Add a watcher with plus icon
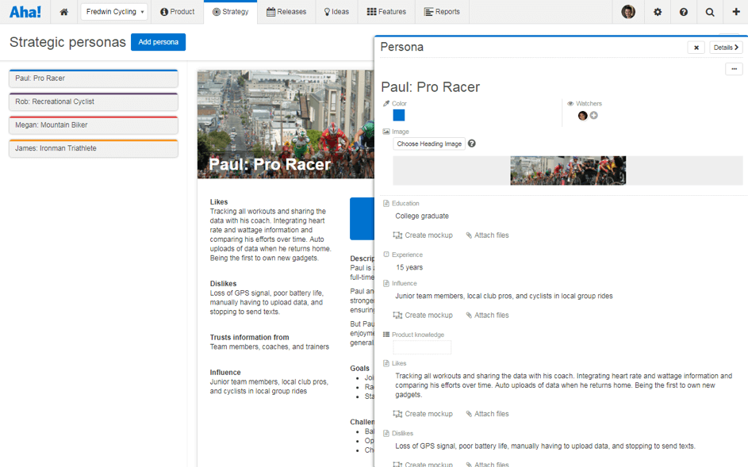The image size is (748, 467). click(x=594, y=116)
